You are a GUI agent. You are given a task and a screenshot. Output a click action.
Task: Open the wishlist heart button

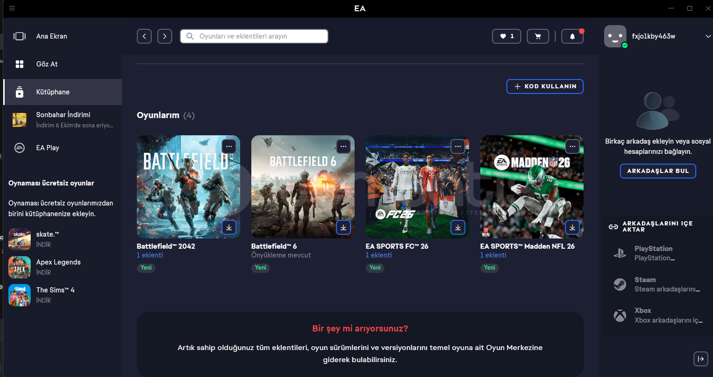507,36
